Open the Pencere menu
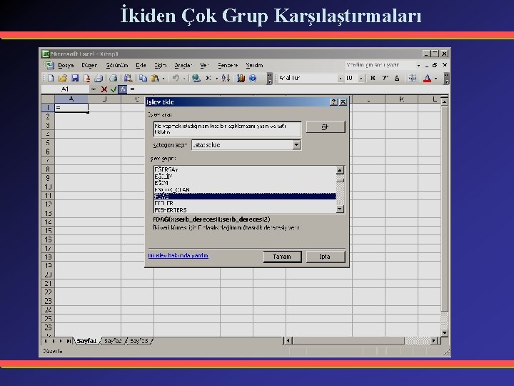The height and width of the screenshot is (386, 514). 228,65
